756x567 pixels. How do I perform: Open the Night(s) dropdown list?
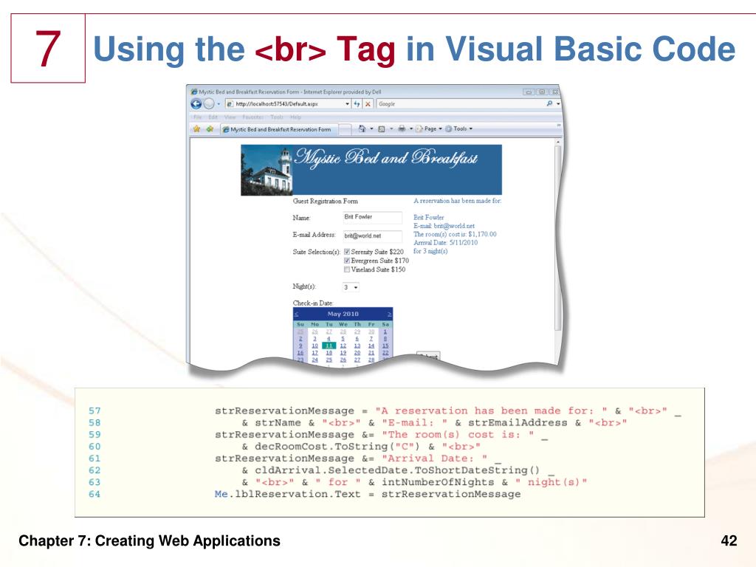coord(351,287)
